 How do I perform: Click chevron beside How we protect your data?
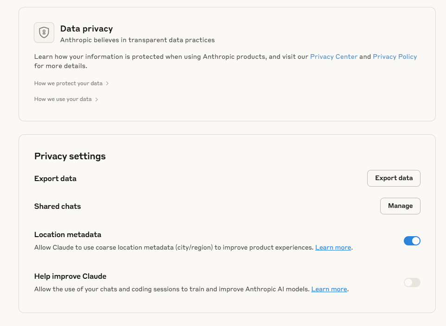[107, 83]
